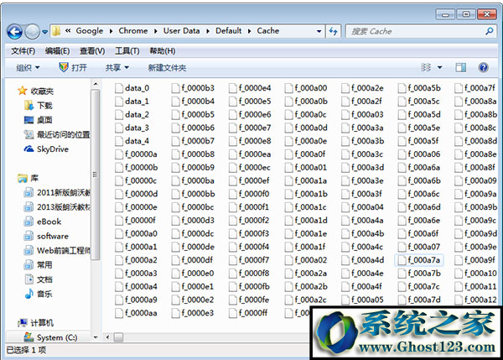Select file name f_0000bc

pos(198,207)
